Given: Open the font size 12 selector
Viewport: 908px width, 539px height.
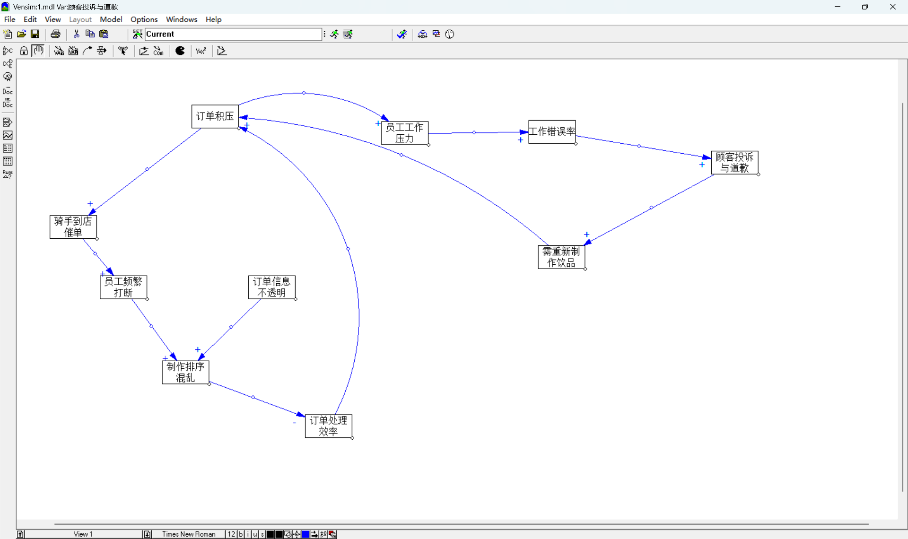Looking at the screenshot, I should pos(231,534).
